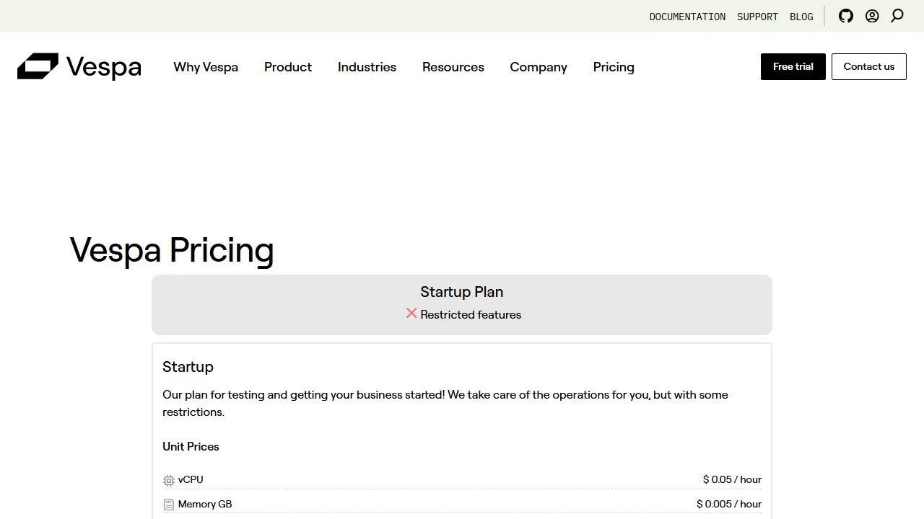Go to the Blog link
Viewport: 924px width, 519px height.
click(801, 17)
